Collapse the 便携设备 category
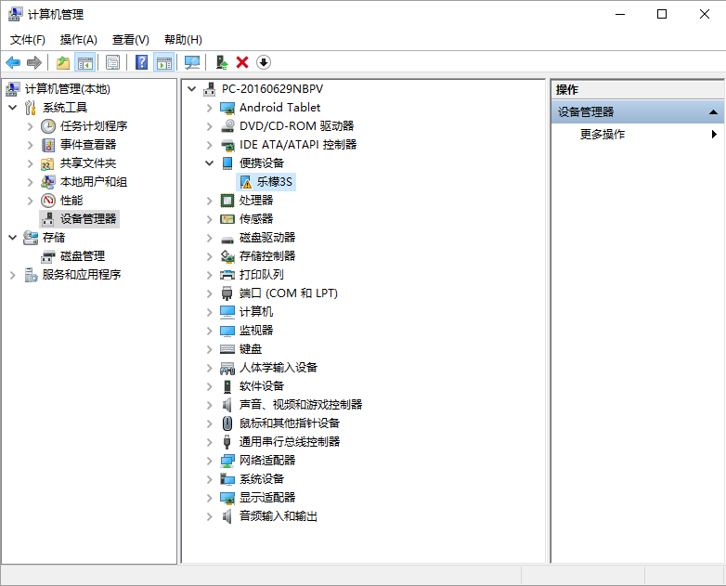 [209, 163]
